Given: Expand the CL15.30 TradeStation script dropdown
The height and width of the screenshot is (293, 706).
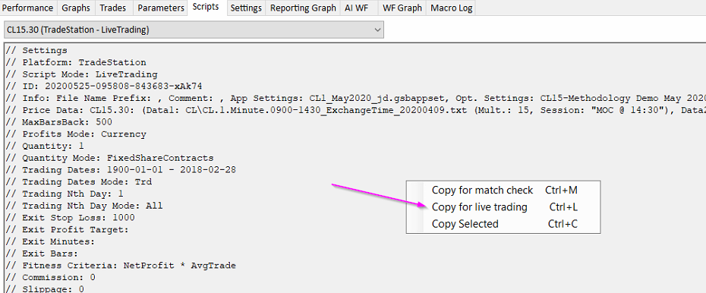Looking at the screenshot, I should (x=194, y=30).
